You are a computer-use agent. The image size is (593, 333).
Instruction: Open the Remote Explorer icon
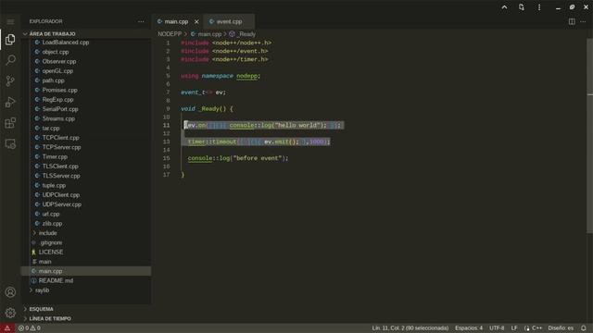[10, 144]
